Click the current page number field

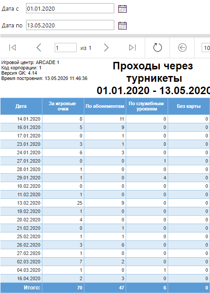pos(65,48)
